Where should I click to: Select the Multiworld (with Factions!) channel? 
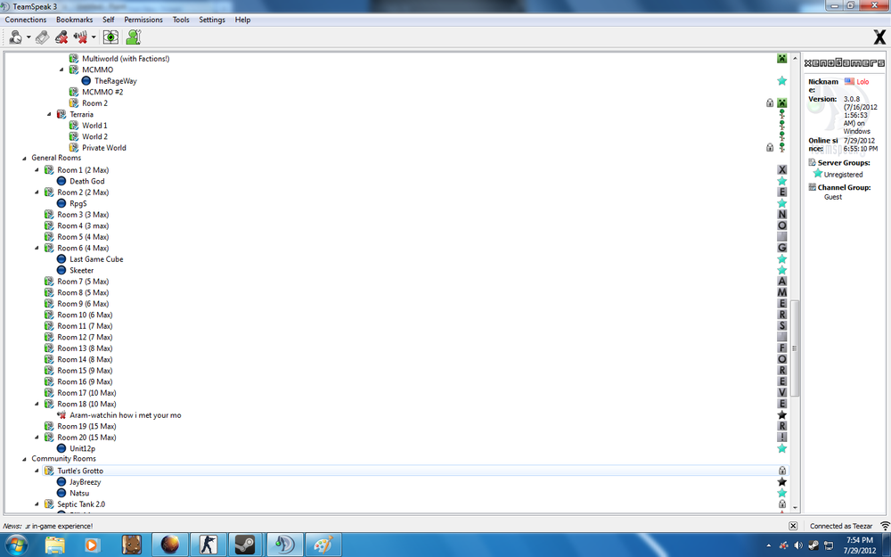pyautogui.click(x=126, y=59)
